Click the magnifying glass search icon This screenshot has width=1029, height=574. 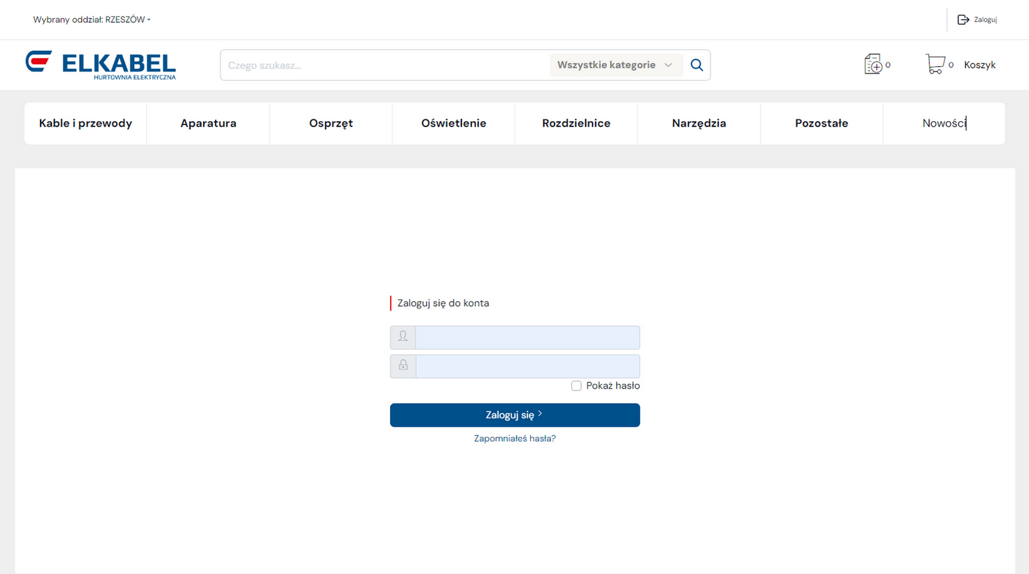[x=697, y=65]
